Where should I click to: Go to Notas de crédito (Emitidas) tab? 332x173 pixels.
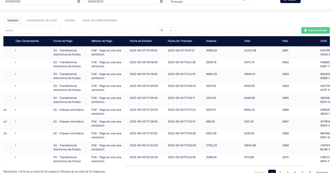click(x=100, y=20)
